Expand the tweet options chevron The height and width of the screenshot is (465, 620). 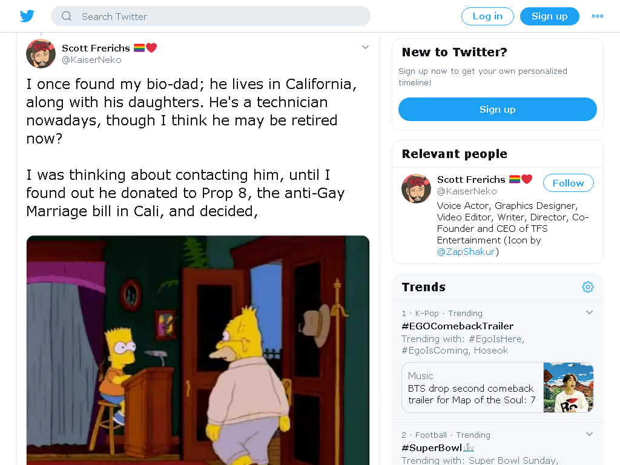(365, 47)
